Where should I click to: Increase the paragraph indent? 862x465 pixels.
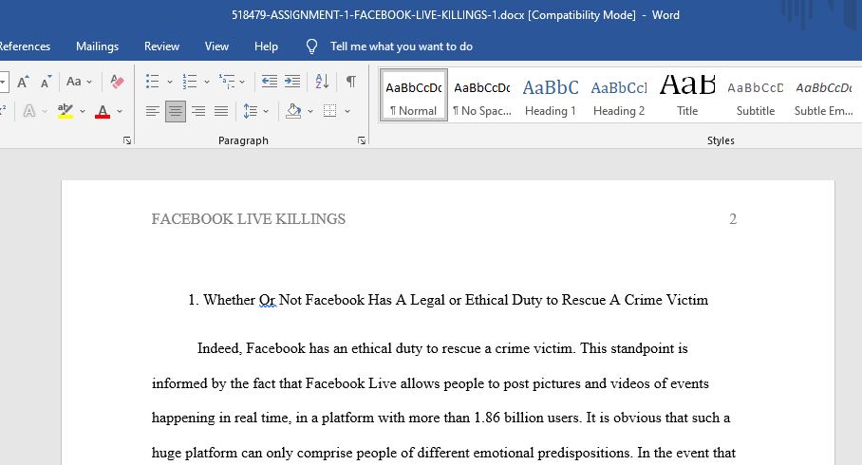point(292,82)
